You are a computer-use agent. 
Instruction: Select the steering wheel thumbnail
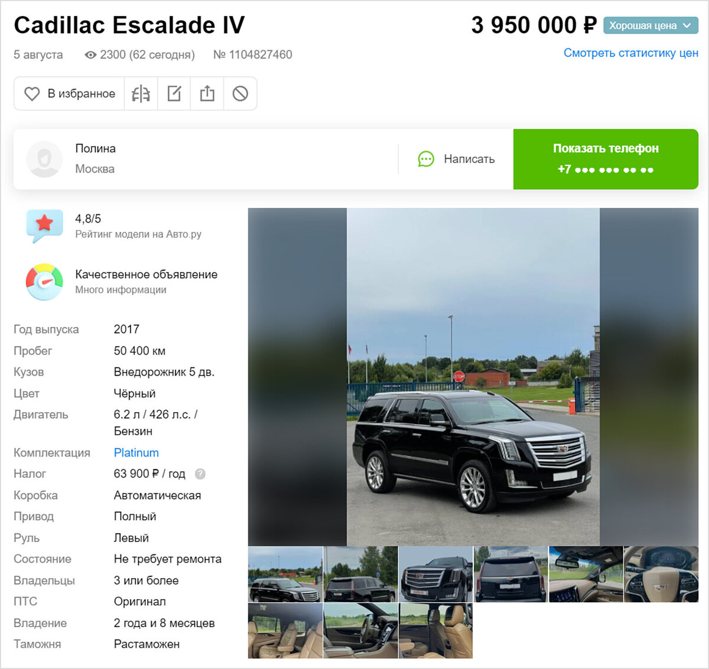661,574
